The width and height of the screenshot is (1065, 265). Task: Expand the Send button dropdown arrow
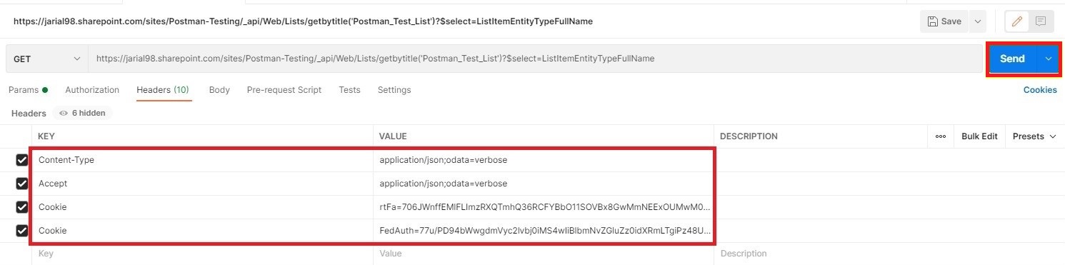pos(1048,59)
